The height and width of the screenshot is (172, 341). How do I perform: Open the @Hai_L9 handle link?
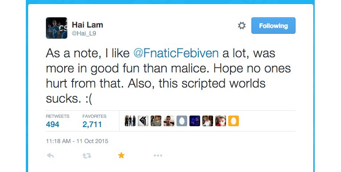(x=84, y=33)
